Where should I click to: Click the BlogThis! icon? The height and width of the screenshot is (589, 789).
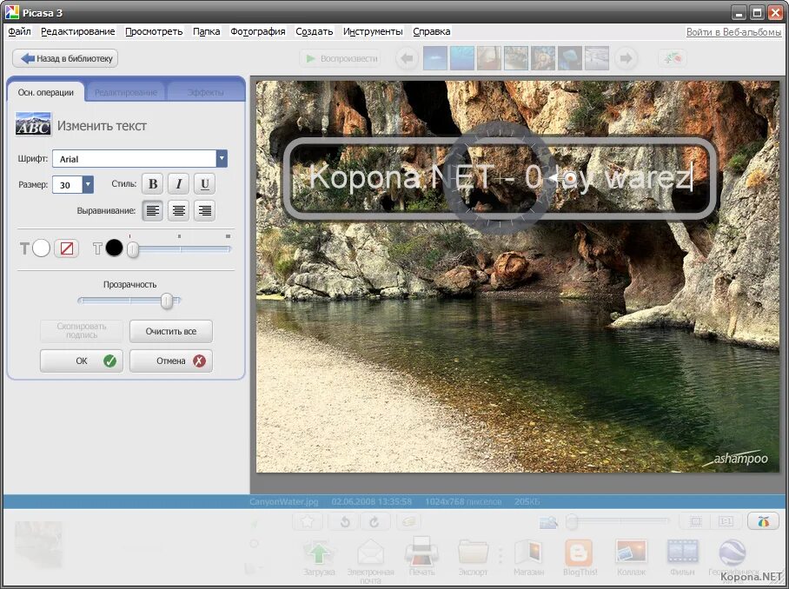pos(580,551)
